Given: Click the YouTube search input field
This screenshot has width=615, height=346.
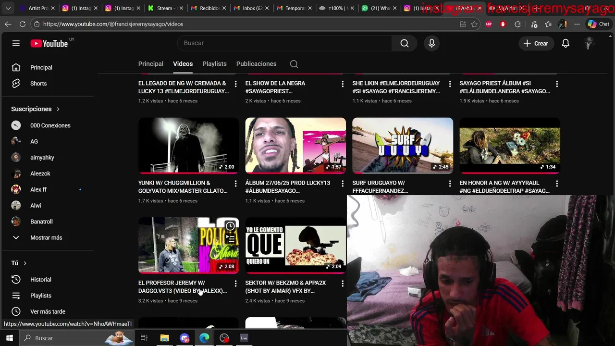Looking at the screenshot, I should (284, 43).
